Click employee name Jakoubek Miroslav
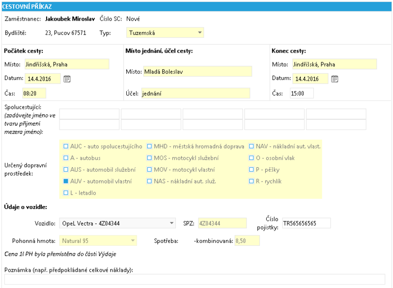Viewport: 393px width, 288px height. click(70, 19)
